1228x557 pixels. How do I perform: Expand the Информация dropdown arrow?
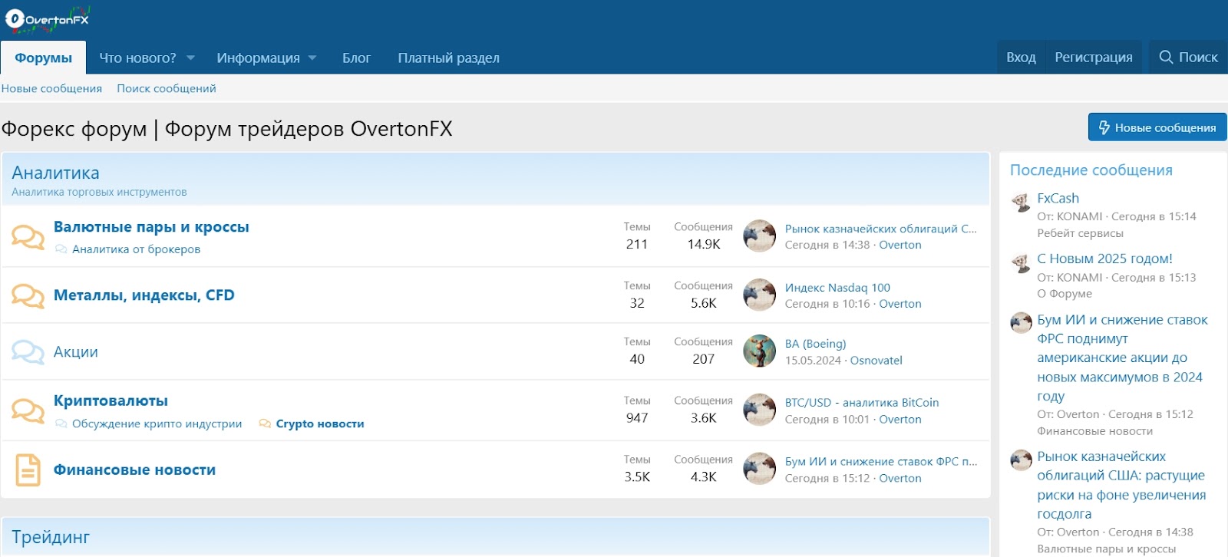click(312, 58)
